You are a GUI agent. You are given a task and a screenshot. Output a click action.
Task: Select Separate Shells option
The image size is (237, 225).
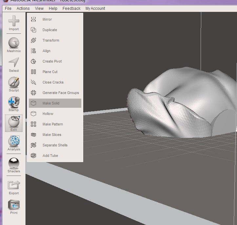[x=55, y=145]
